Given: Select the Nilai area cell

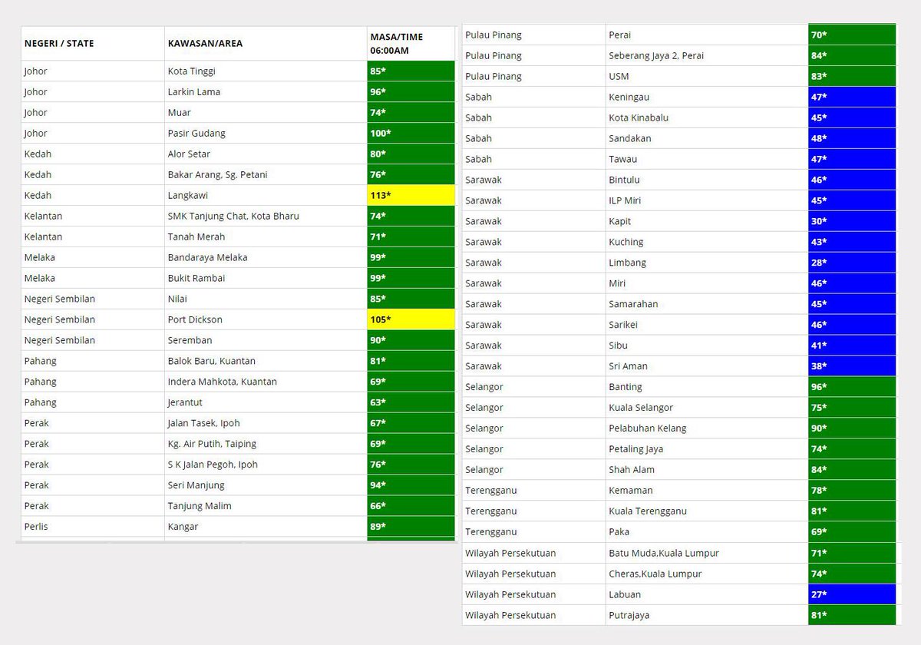Looking at the screenshot, I should pyautogui.click(x=266, y=299).
